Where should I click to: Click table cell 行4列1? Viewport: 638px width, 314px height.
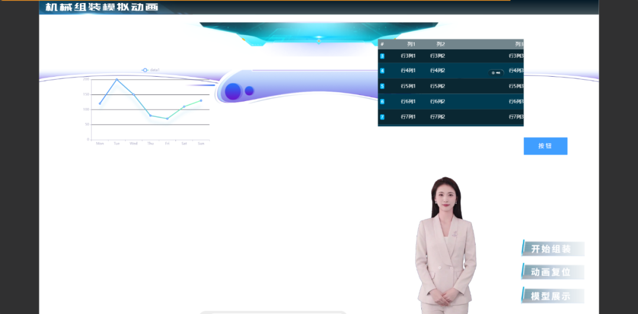click(408, 71)
